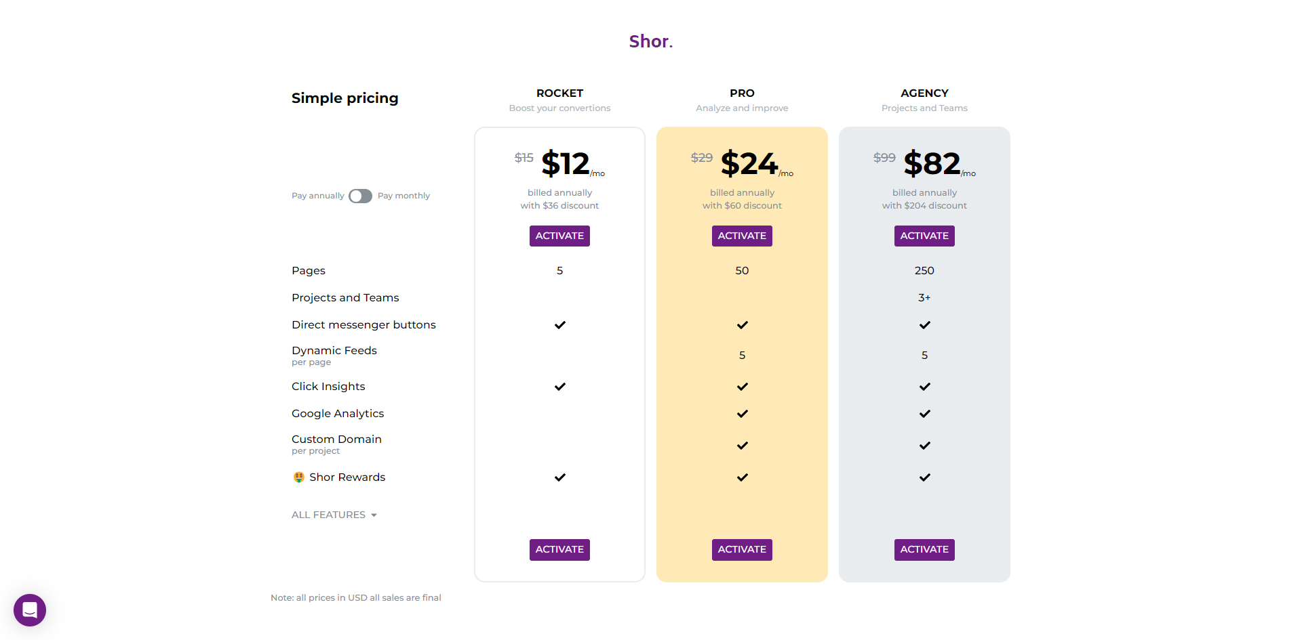Click the Shor. logo
1302x640 pixels.
(650, 41)
